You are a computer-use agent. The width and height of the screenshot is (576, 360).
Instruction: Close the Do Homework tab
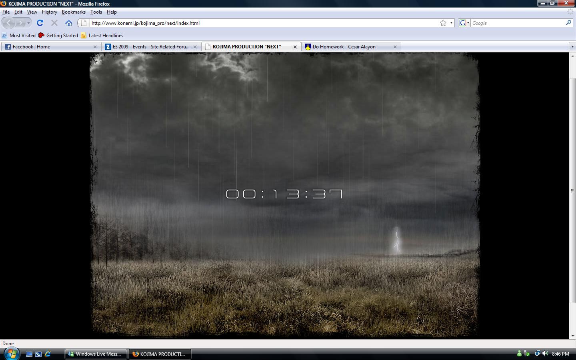coord(395,47)
